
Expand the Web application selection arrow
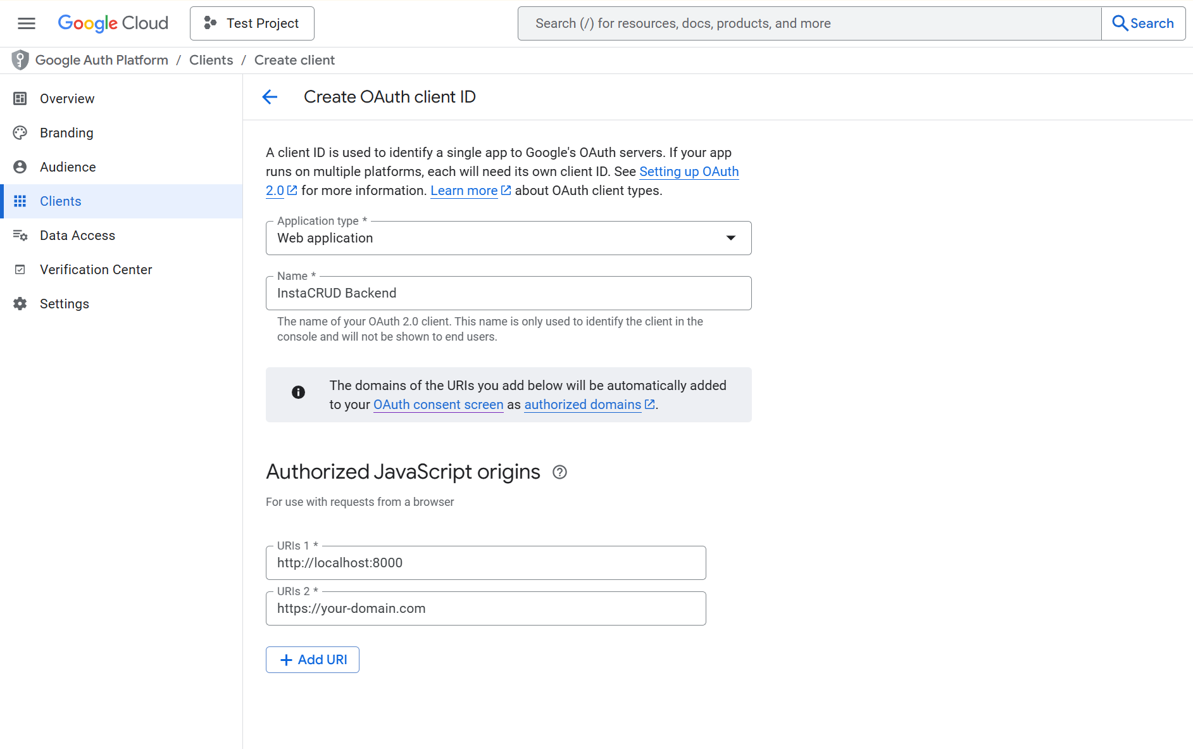point(731,238)
